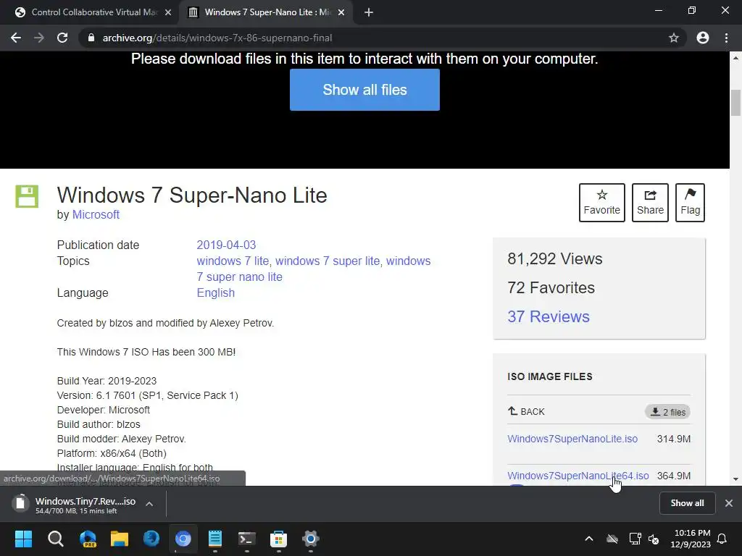This screenshot has height=556, width=742.
Task: Go back to previous page
Action: tap(16, 38)
